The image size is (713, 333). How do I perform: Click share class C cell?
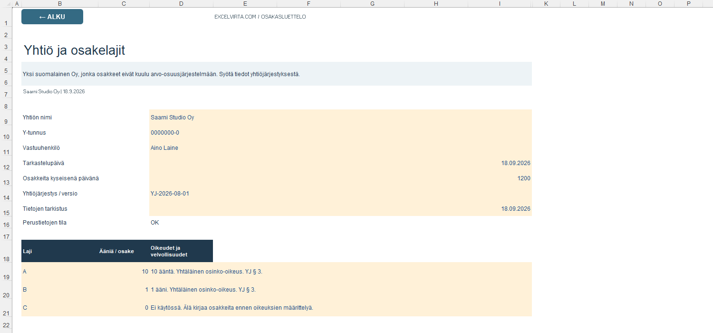pyautogui.click(x=59, y=307)
